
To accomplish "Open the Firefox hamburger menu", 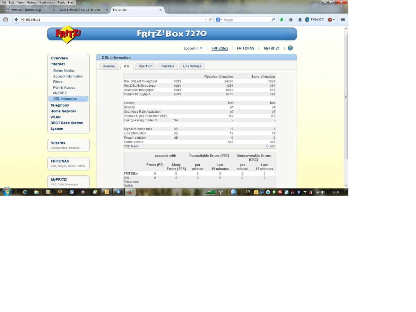I will coord(343,20).
